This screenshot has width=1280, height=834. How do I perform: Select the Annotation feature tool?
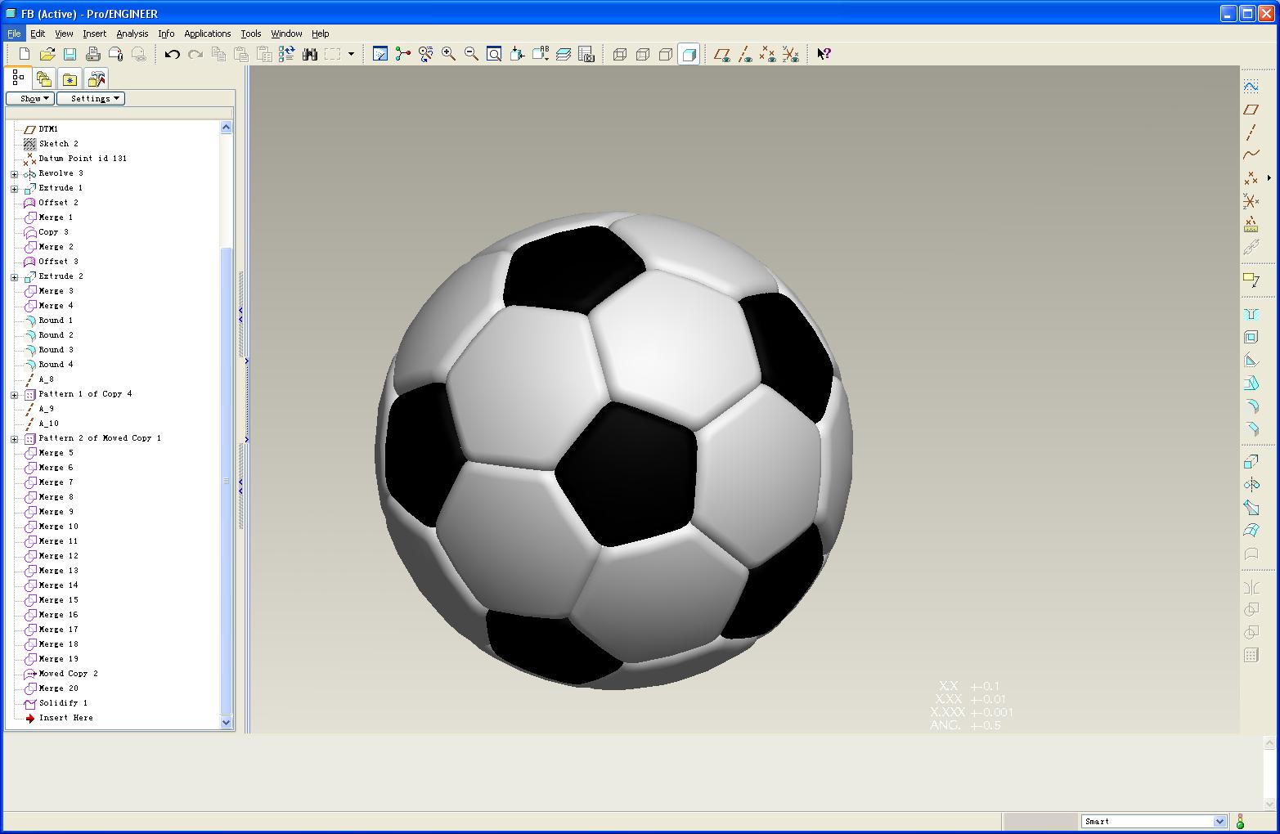[x=1251, y=280]
